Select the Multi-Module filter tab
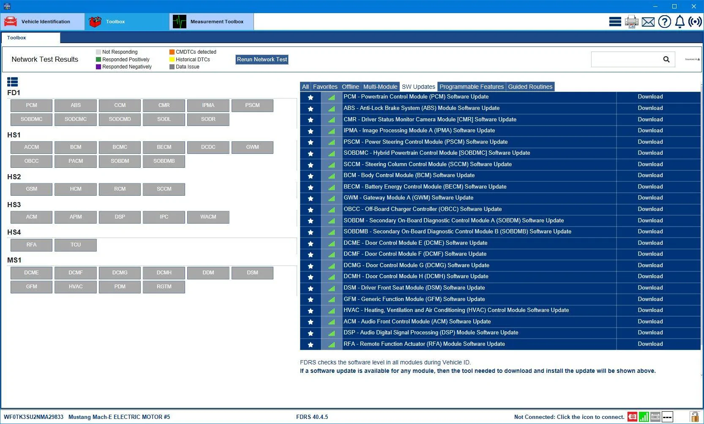Screen dimensions: 704x424 (x=380, y=87)
